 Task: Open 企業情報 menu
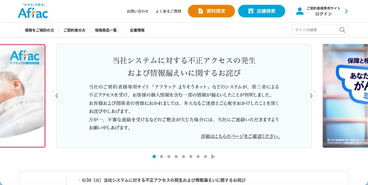click(x=137, y=30)
